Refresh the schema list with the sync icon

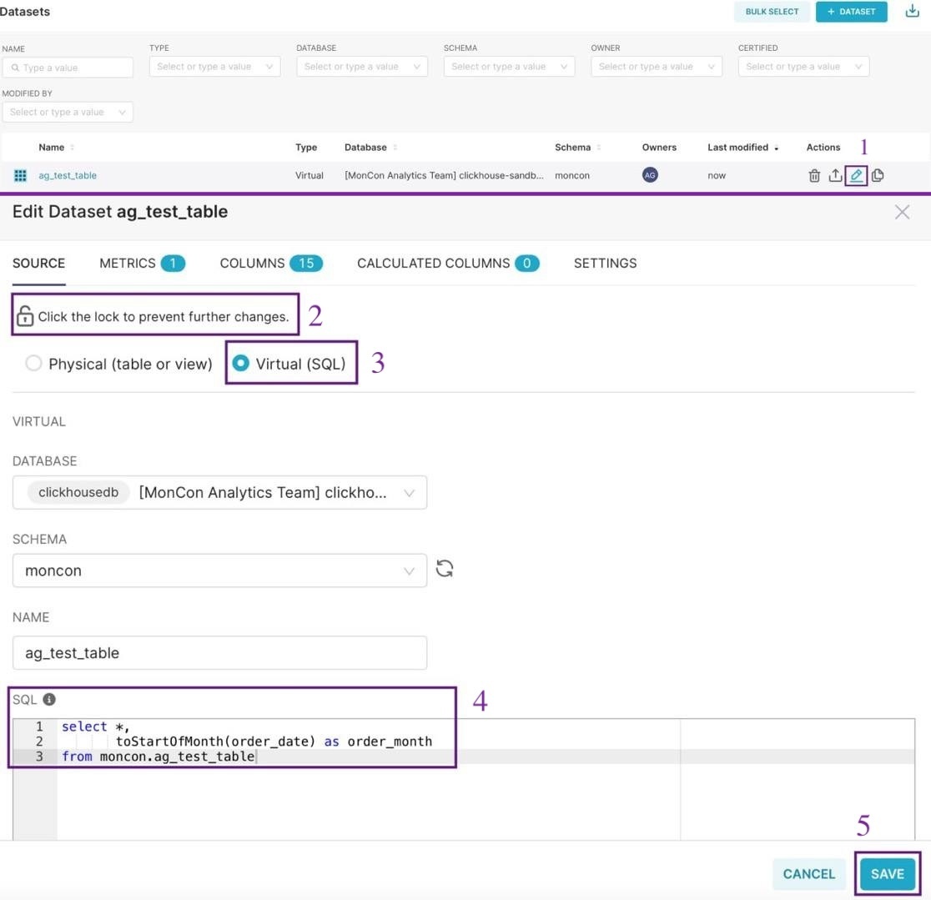tap(445, 569)
